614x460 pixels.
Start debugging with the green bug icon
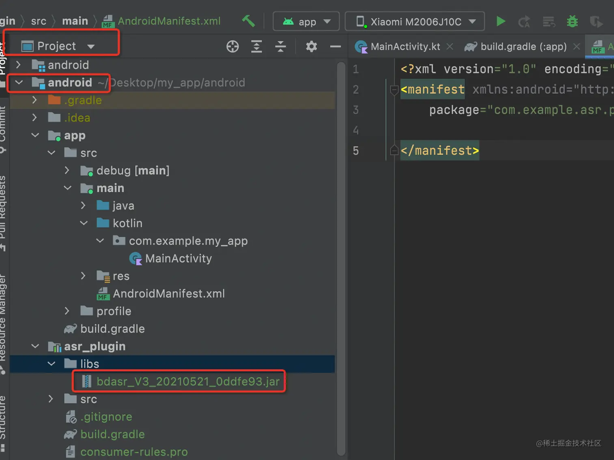pos(572,21)
